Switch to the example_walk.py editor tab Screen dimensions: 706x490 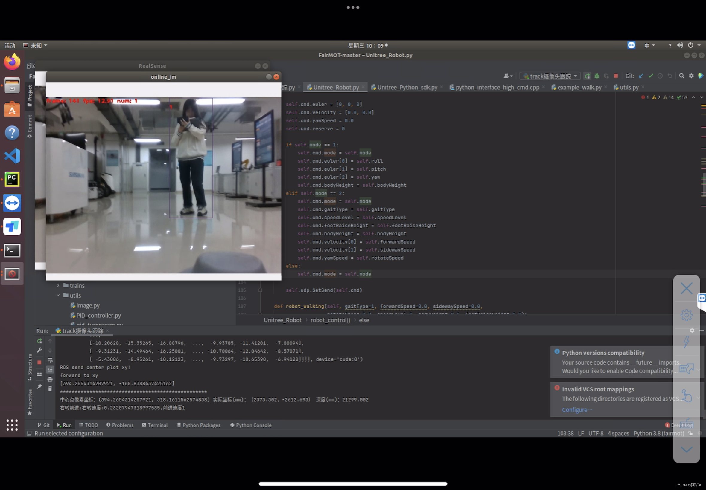click(579, 88)
